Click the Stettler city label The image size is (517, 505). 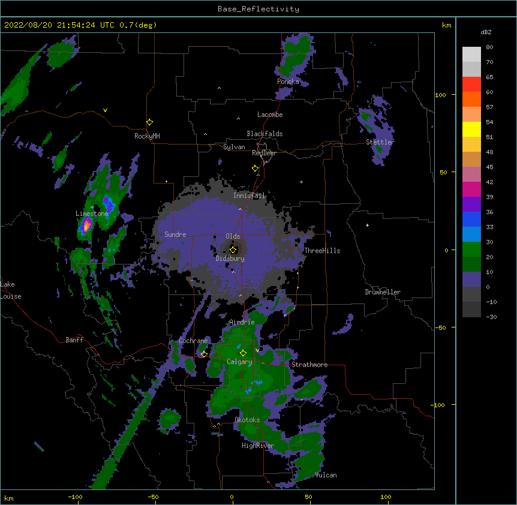[x=380, y=142]
